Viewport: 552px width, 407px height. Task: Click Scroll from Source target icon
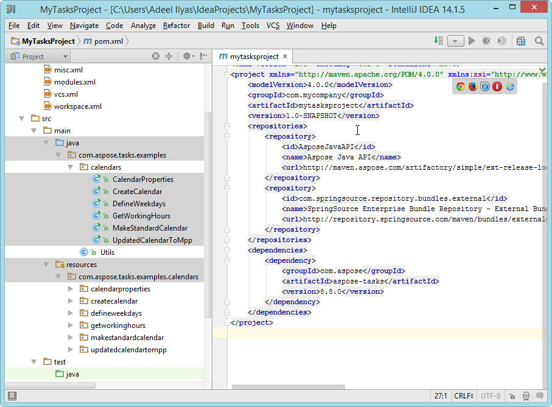click(156, 56)
